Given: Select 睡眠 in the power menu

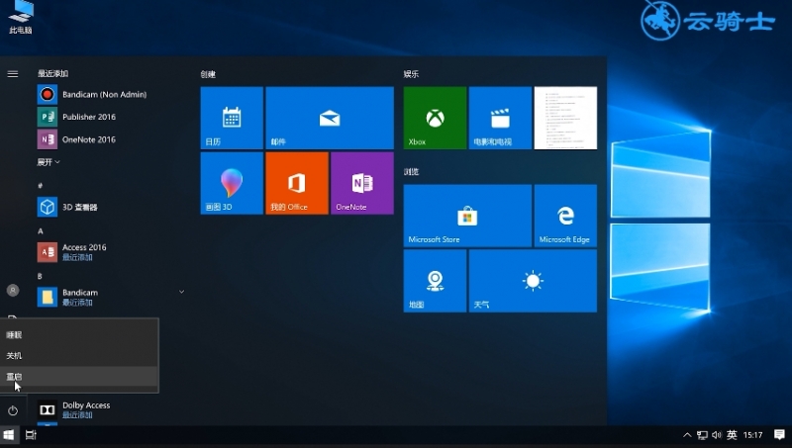Looking at the screenshot, I should (79, 334).
